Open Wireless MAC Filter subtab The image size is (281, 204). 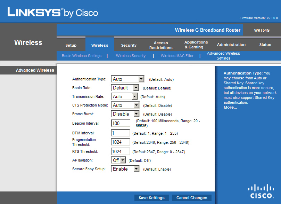click(177, 56)
